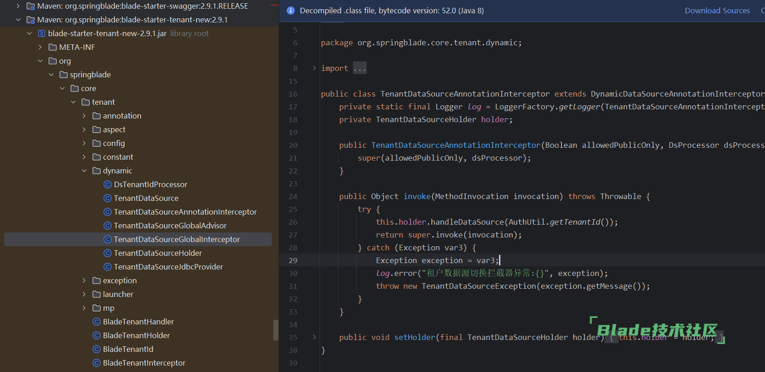Expand the exception package

pos(84,280)
